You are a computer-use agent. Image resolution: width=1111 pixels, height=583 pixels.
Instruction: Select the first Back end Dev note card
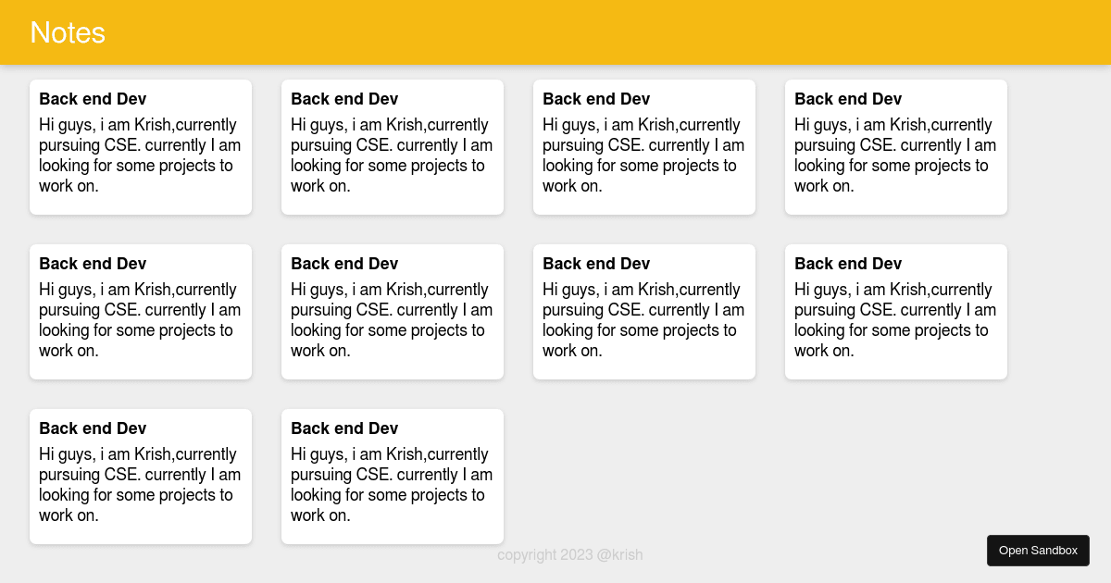(141, 146)
